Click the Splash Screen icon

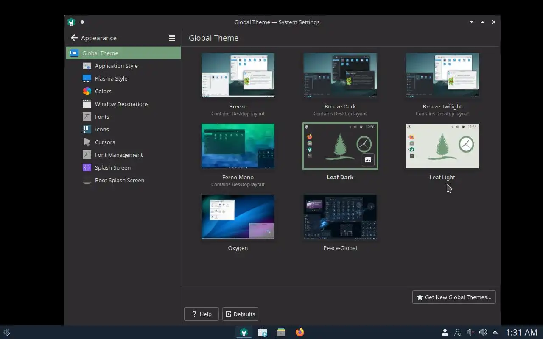pyautogui.click(x=87, y=167)
